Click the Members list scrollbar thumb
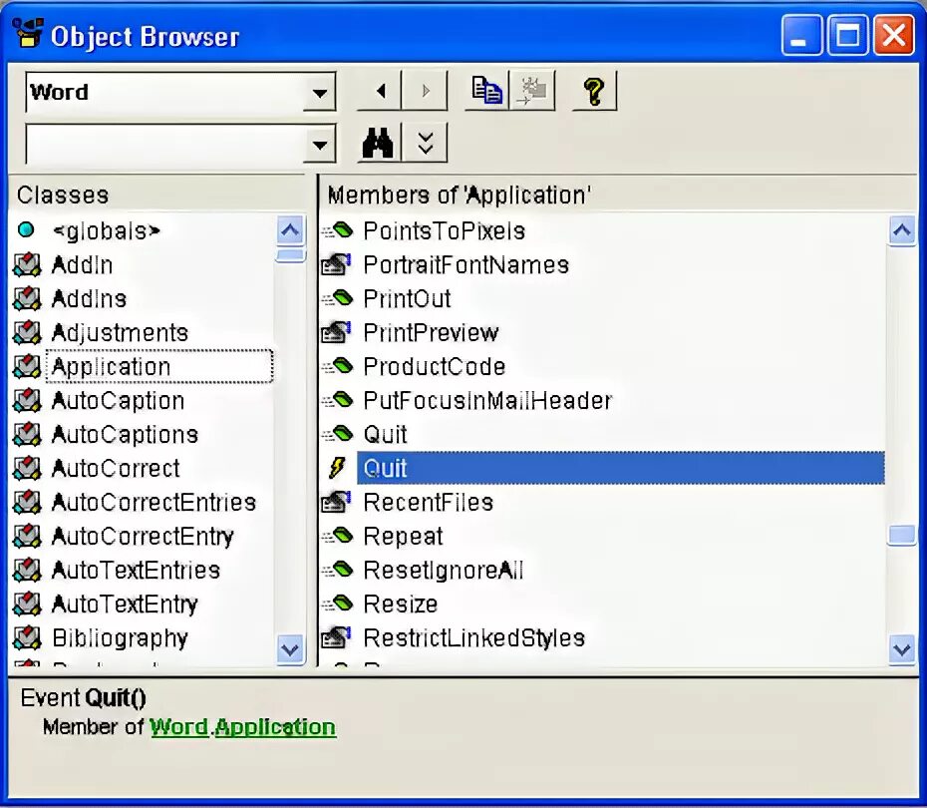 [902, 535]
